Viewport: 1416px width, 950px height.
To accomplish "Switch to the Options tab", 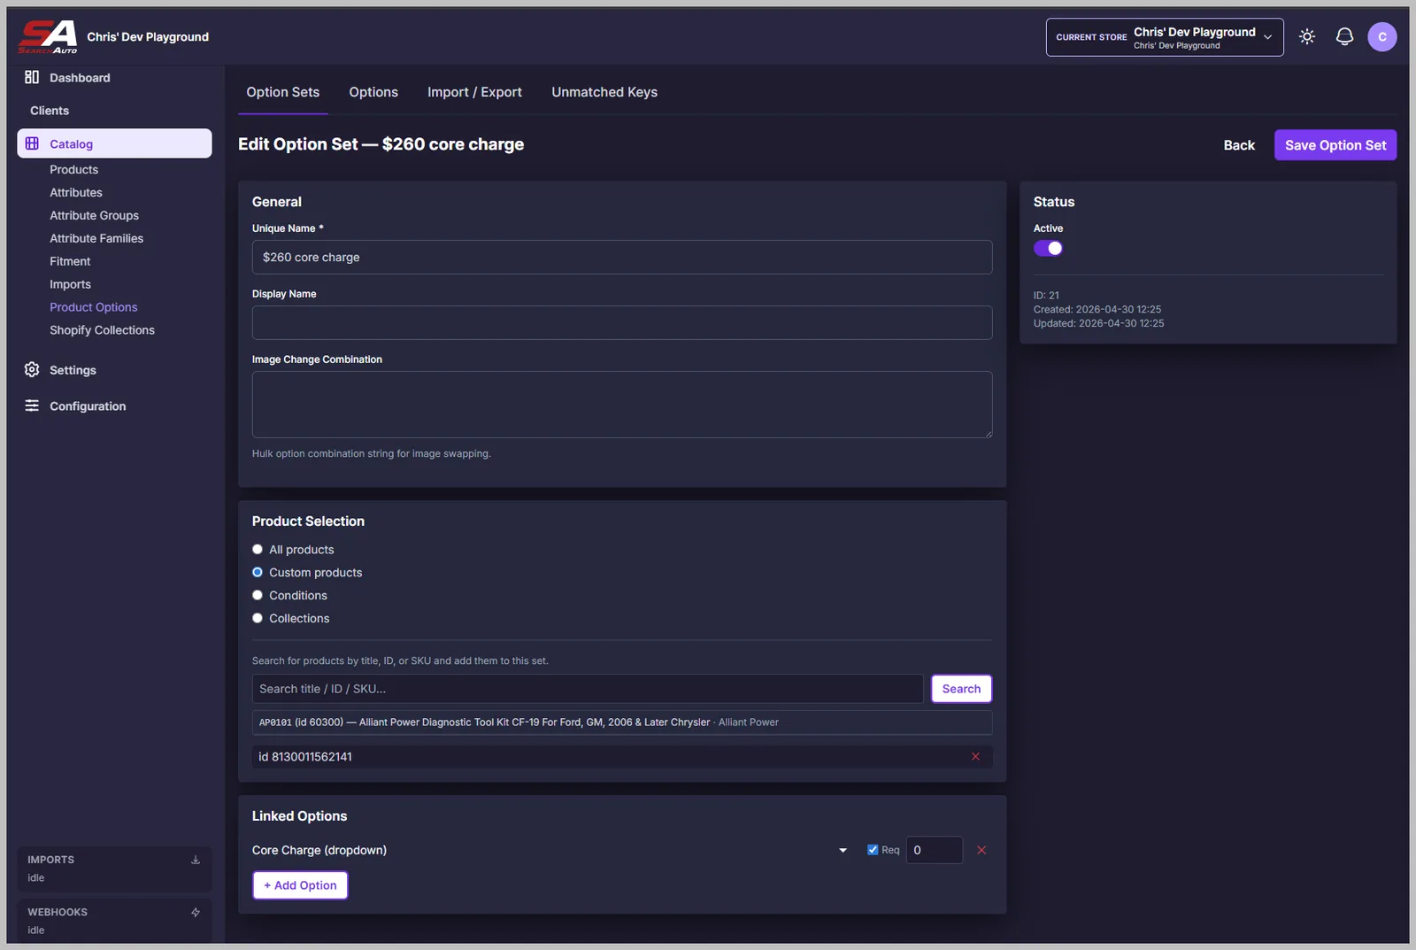I will pos(373,92).
